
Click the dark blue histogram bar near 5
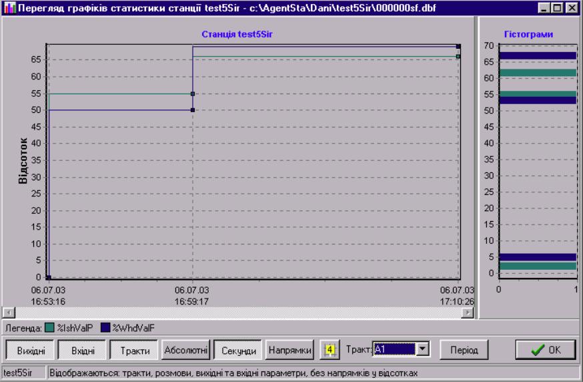click(x=538, y=257)
